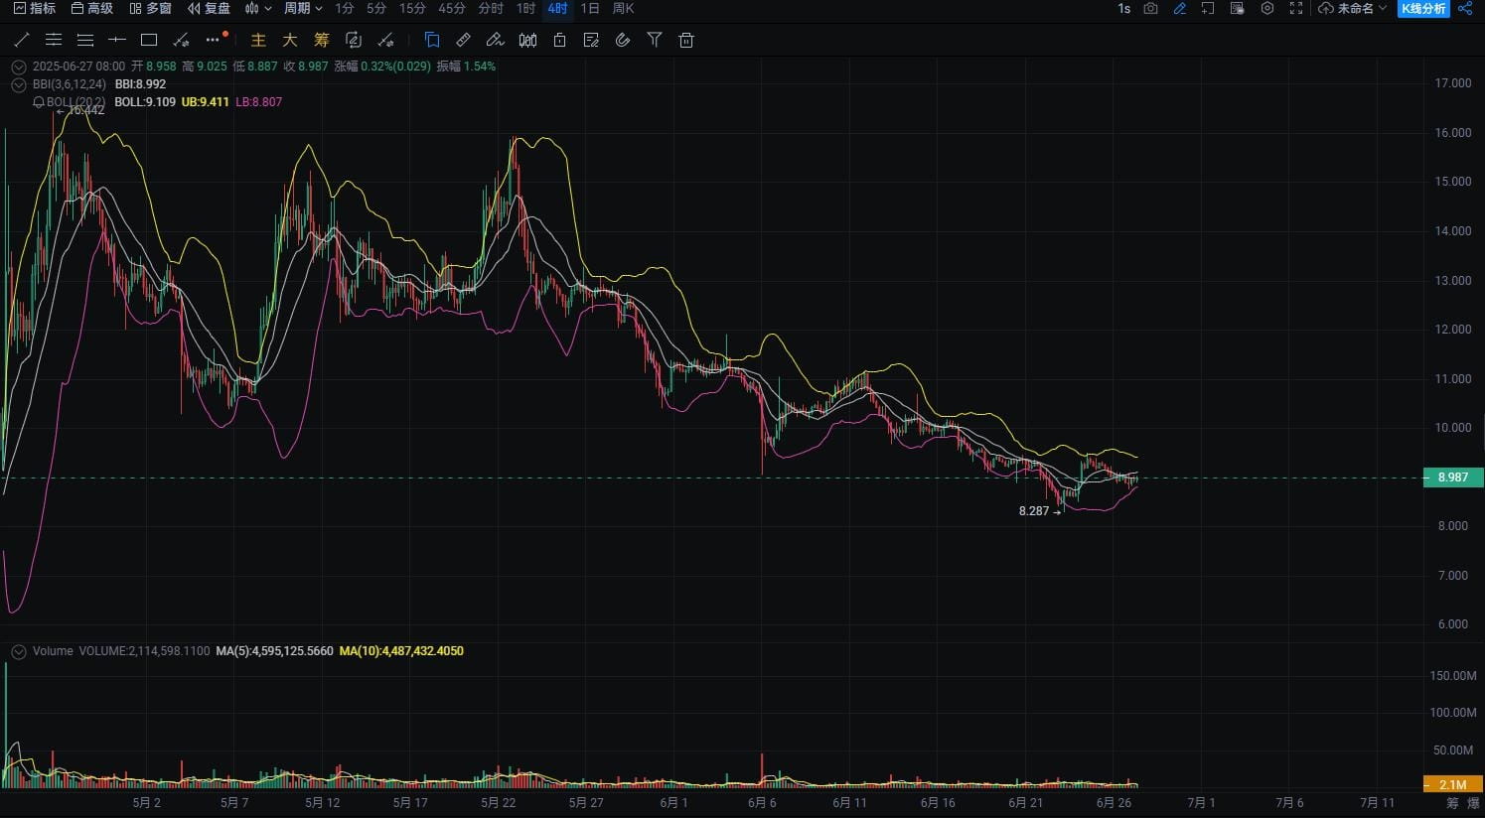Select the line with marker drawing tool
1485x818 pixels.
pyautogui.click(x=181, y=40)
